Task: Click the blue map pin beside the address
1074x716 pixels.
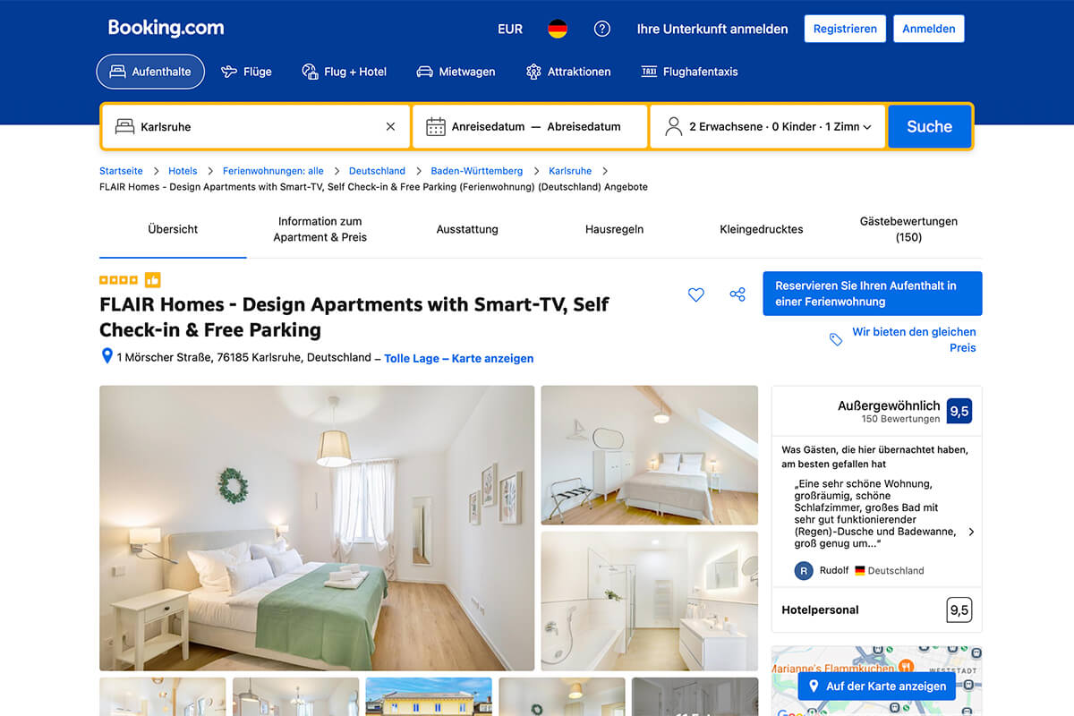Action: click(x=107, y=356)
